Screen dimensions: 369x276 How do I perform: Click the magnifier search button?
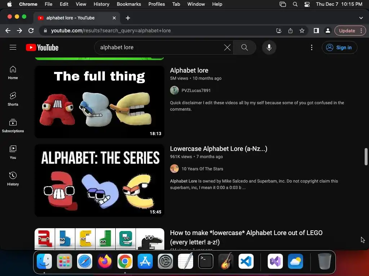click(245, 47)
